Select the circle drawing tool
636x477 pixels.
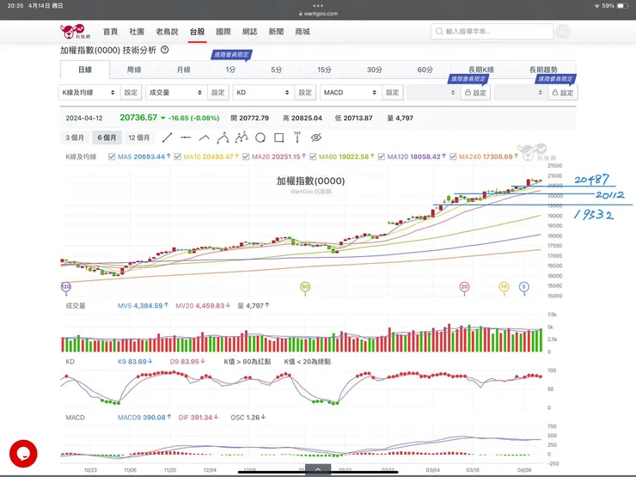260,138
